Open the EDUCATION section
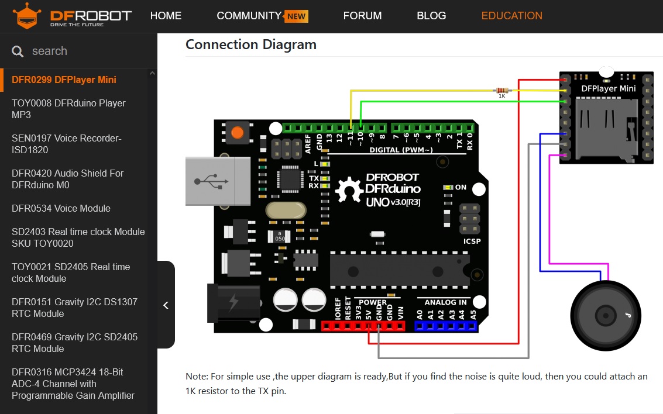Image resolution: width=663 pixels, height=414 pixels. point(511,16)
